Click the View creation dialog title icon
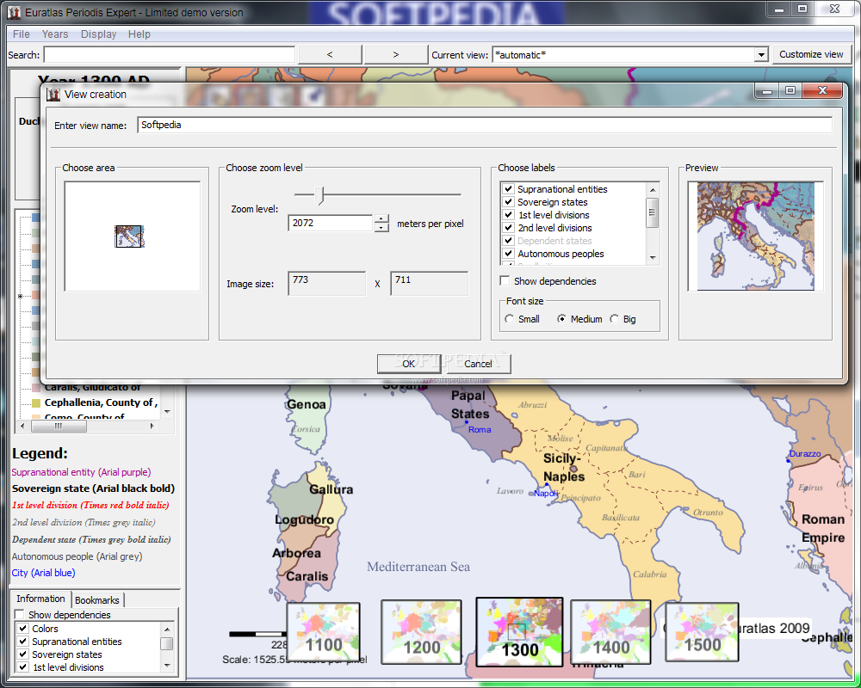 [x=53, y=95]
